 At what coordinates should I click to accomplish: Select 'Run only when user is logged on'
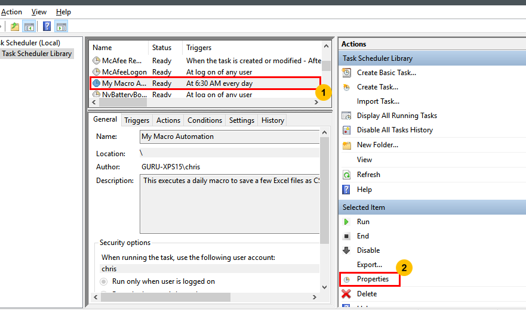point(158,281)
